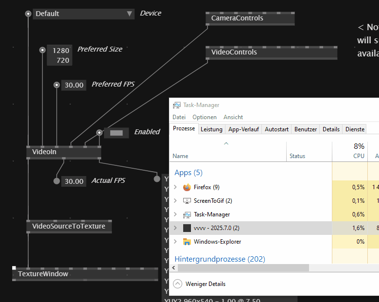The image size is (379, 302).
Task: Click the Firefox icon in process list
Action: [x=187, y=187]
